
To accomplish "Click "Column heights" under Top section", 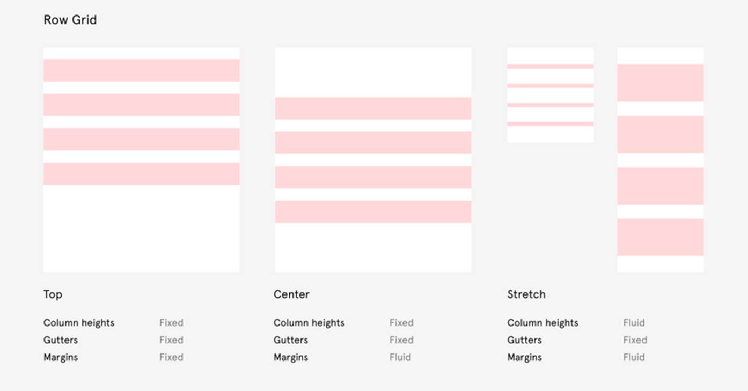I will [x=79, y=323].
